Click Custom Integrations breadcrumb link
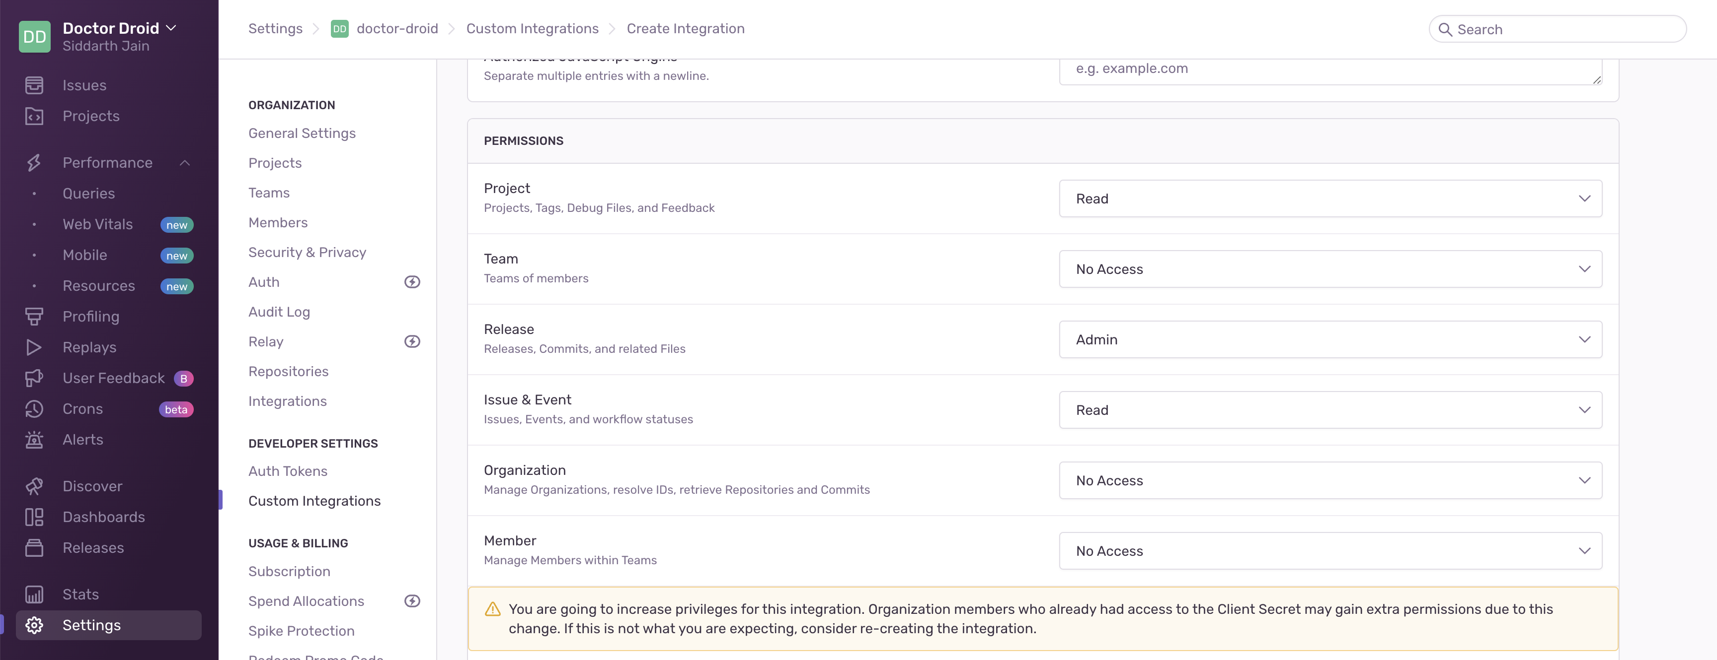The height and width of the screenshot is (660, 1717). click(532, 29)
